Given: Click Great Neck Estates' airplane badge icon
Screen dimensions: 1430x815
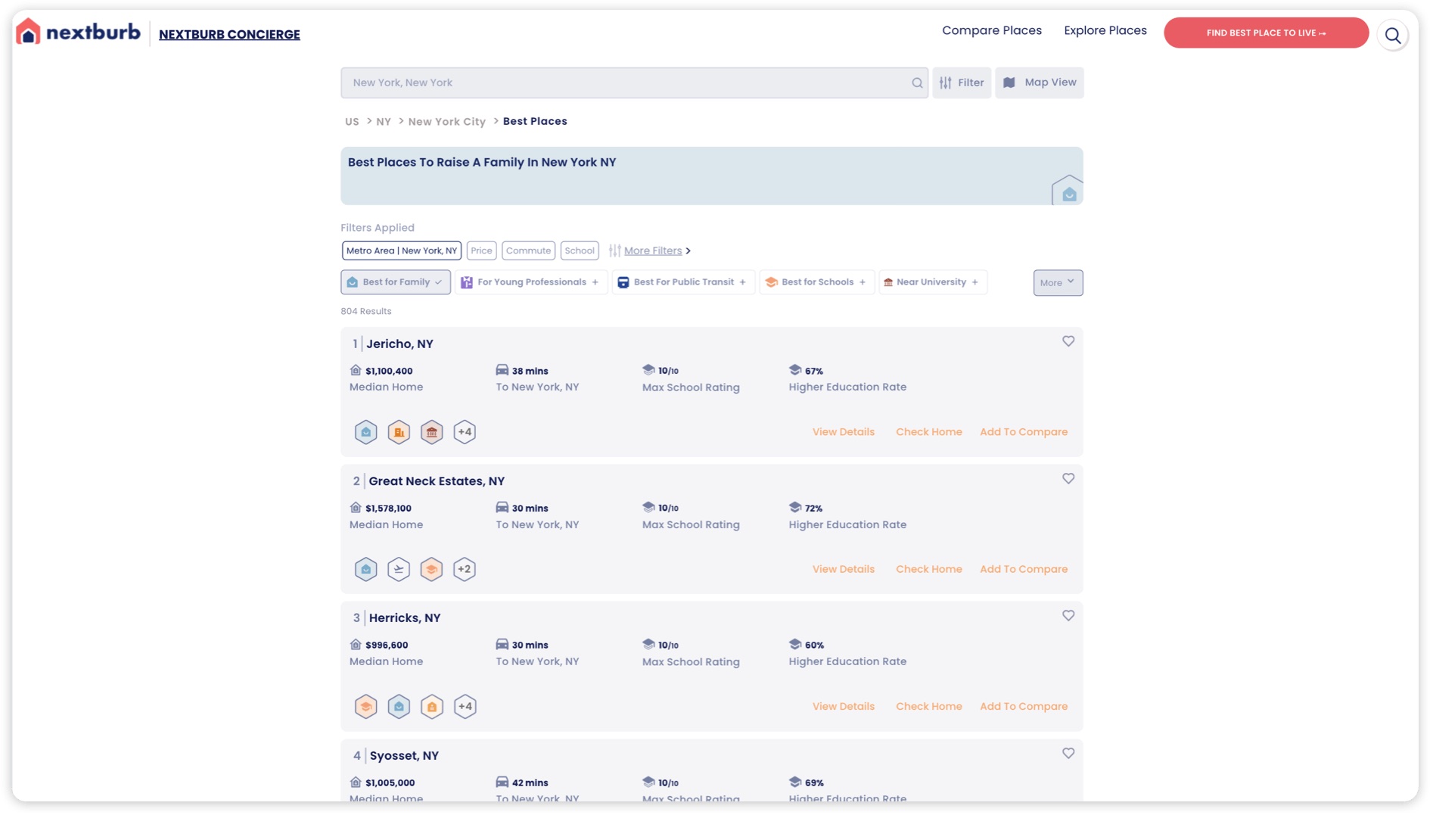Looking at the screenshot, I should (x=399, y=569).
